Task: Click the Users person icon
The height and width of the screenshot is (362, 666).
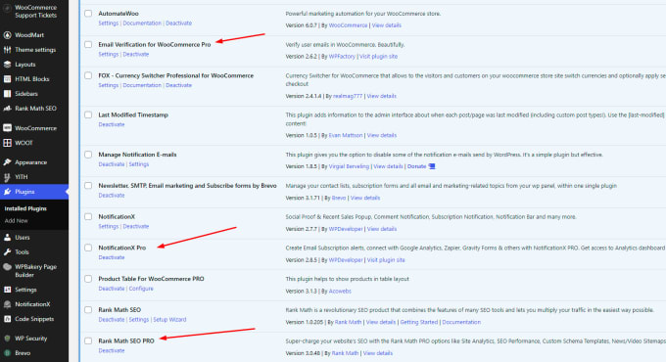Action: pyautogui.click(x=7, y=238)
